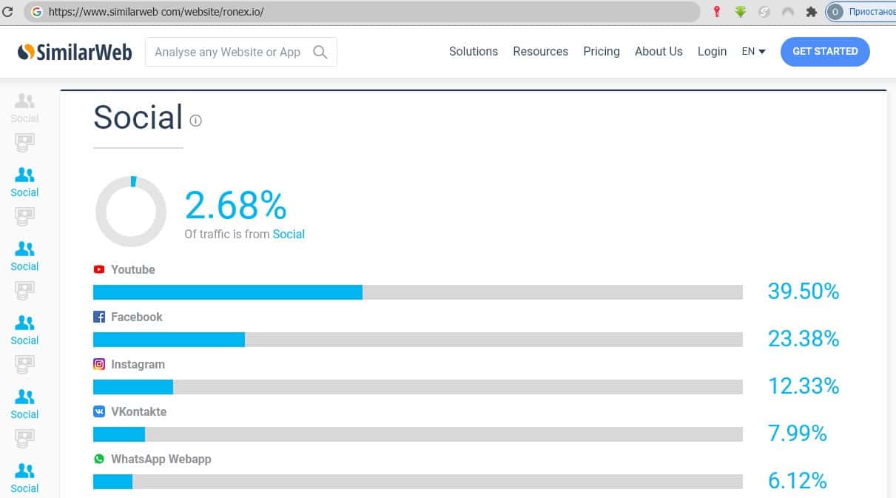Open the green download arrow extension

(740, 12)
